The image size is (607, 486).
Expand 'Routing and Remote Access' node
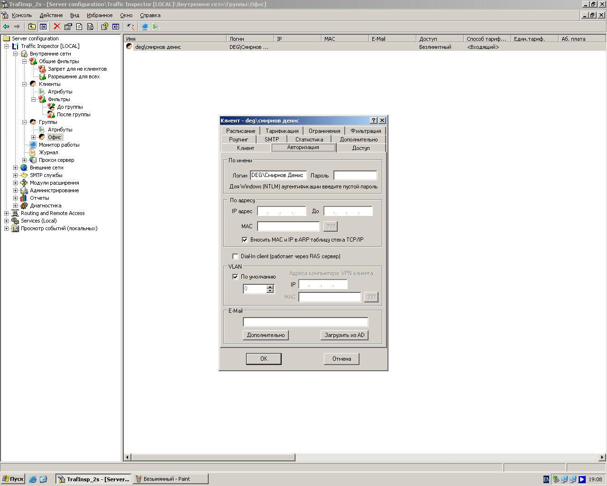pyautogui.click(x=7, y=213)
